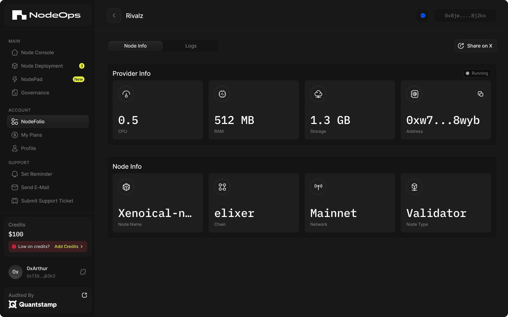
Task: Click the Share on X button
Action: 475,46
